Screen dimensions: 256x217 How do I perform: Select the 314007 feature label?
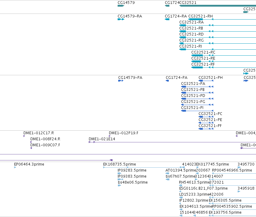click(x=216, y=176)
